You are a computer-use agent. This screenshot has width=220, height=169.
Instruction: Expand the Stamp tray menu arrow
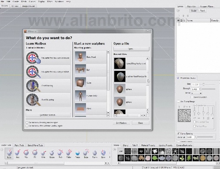tap(114, 150)
